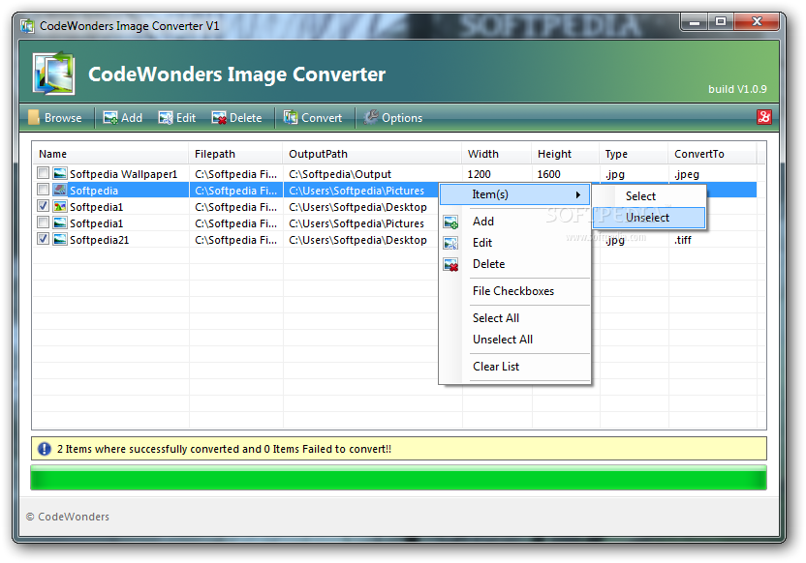
Task: Choose Unselect in the Item(s) submenu
Action: tap(649, 218)
